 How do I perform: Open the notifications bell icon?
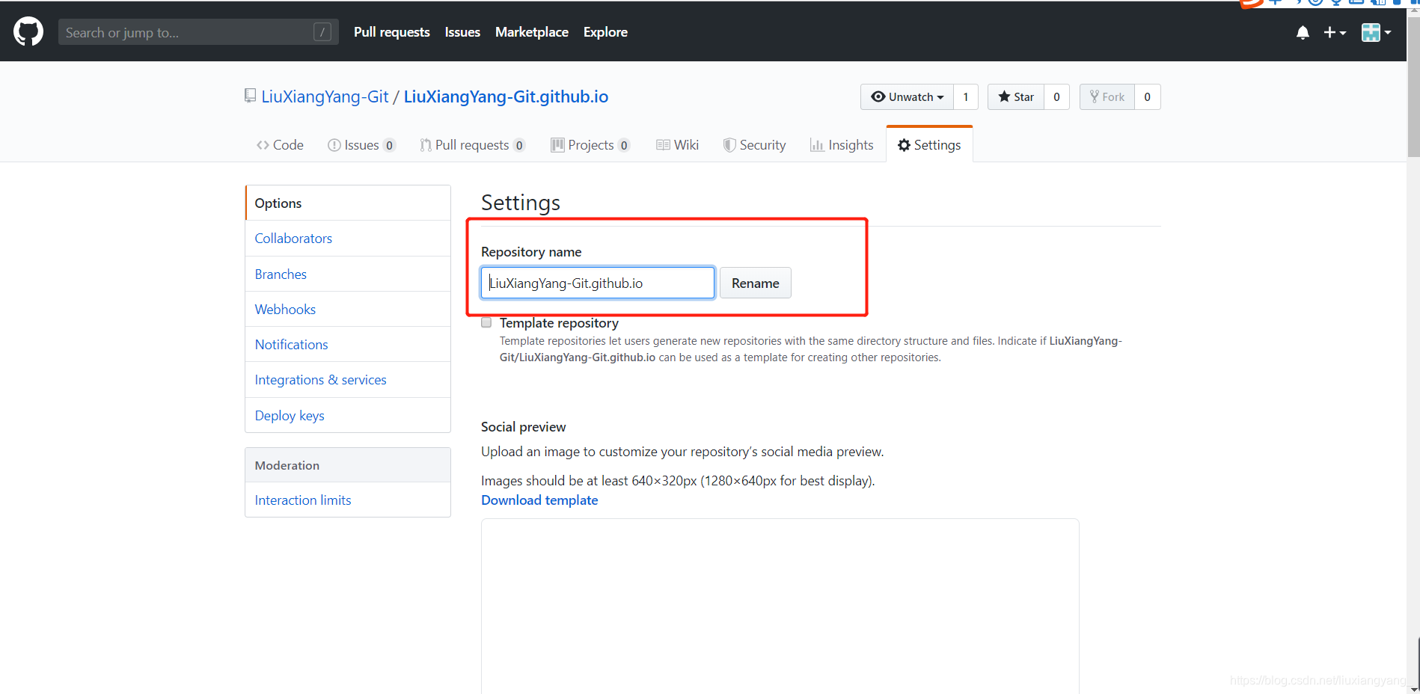[1303, 32]
